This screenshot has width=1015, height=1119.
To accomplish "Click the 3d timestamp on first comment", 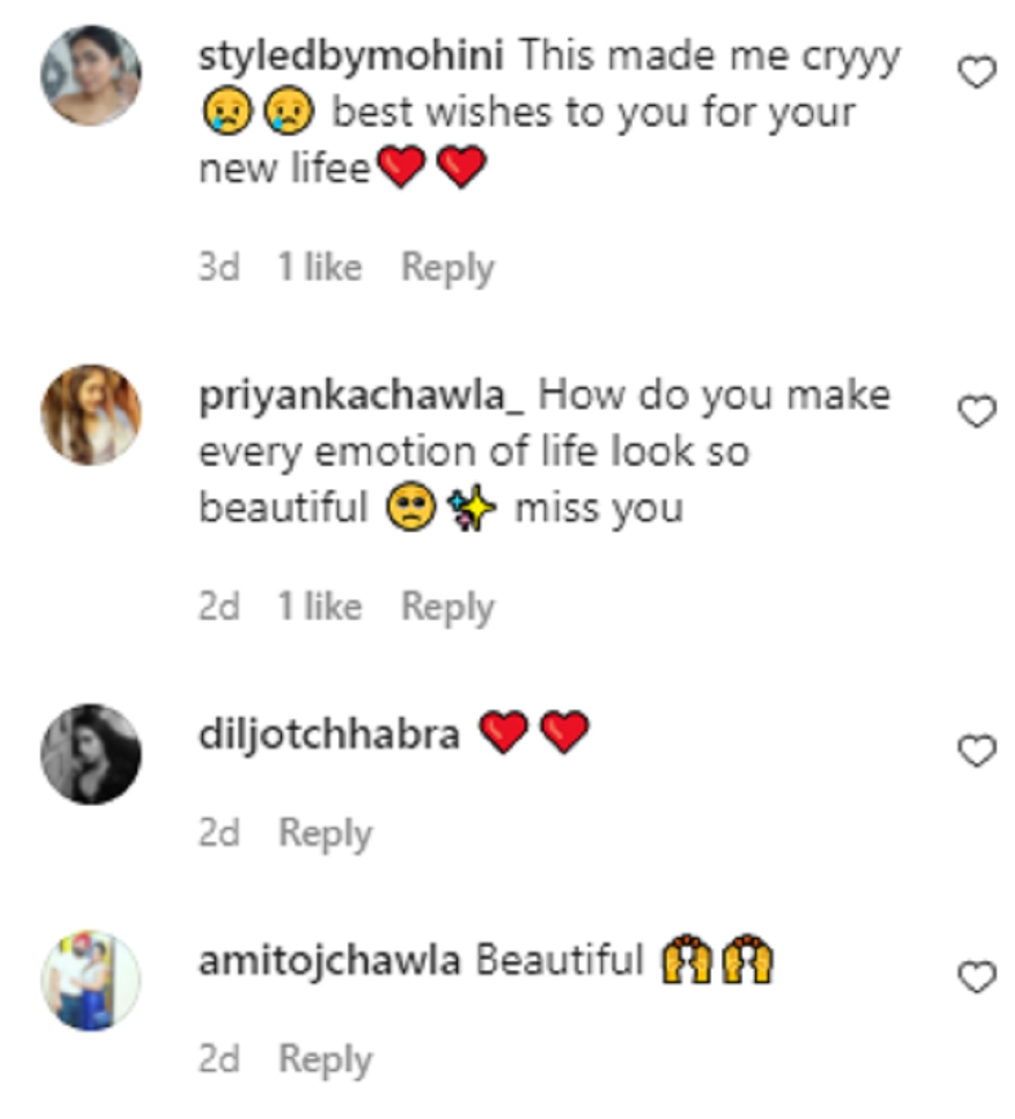I will coord(219,267).
